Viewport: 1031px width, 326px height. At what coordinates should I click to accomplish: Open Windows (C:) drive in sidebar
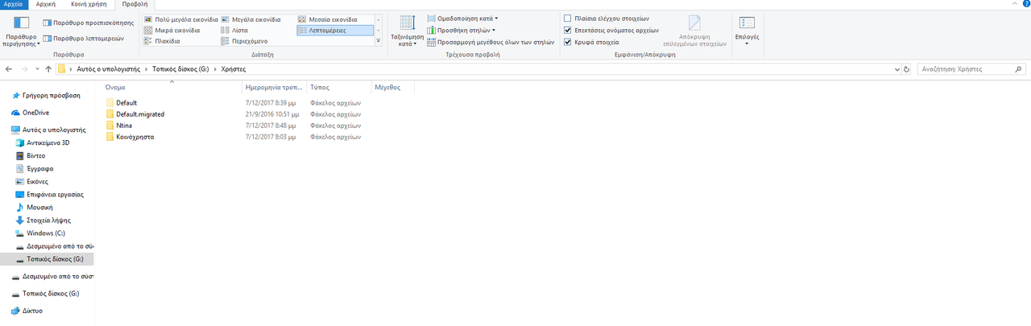47,233
